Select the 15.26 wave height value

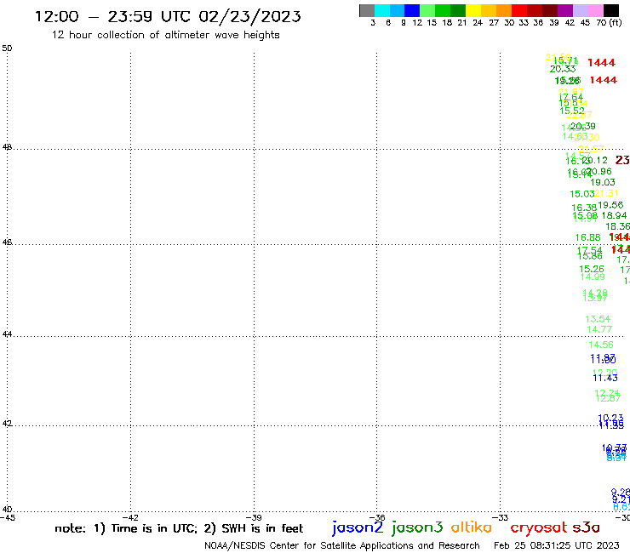(592, 269)
